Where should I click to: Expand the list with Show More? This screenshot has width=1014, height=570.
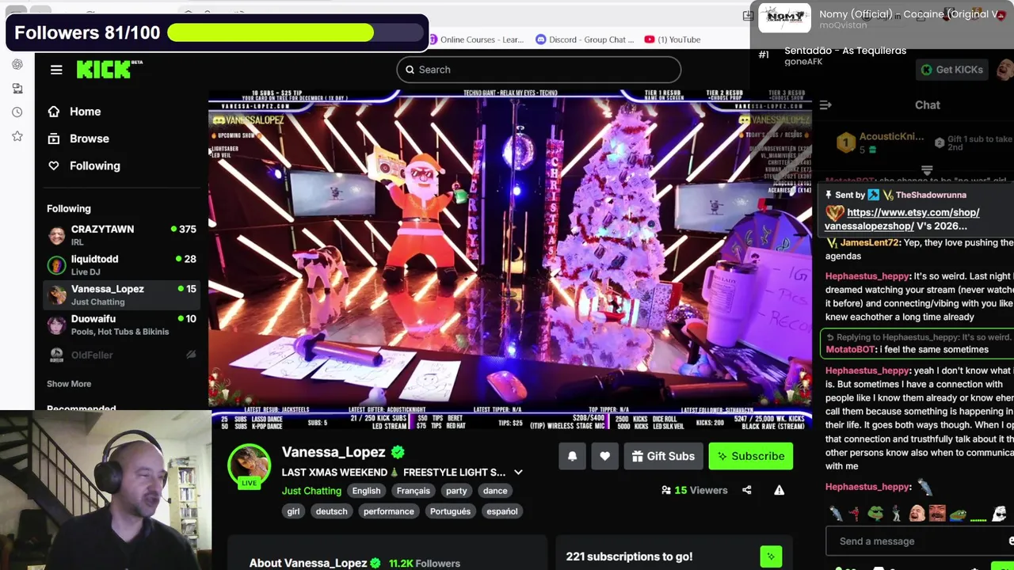coord(69,384)
